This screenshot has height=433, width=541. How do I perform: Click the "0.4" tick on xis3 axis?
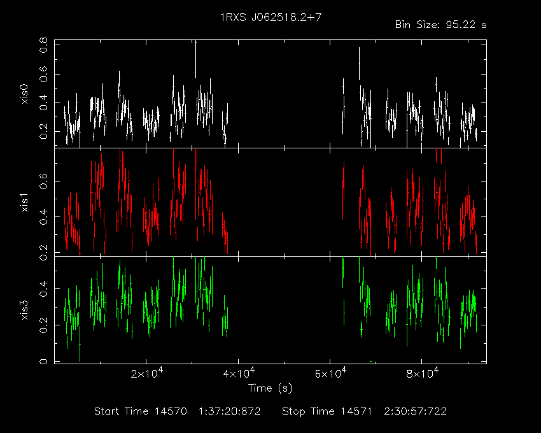(x=44, y=289)
